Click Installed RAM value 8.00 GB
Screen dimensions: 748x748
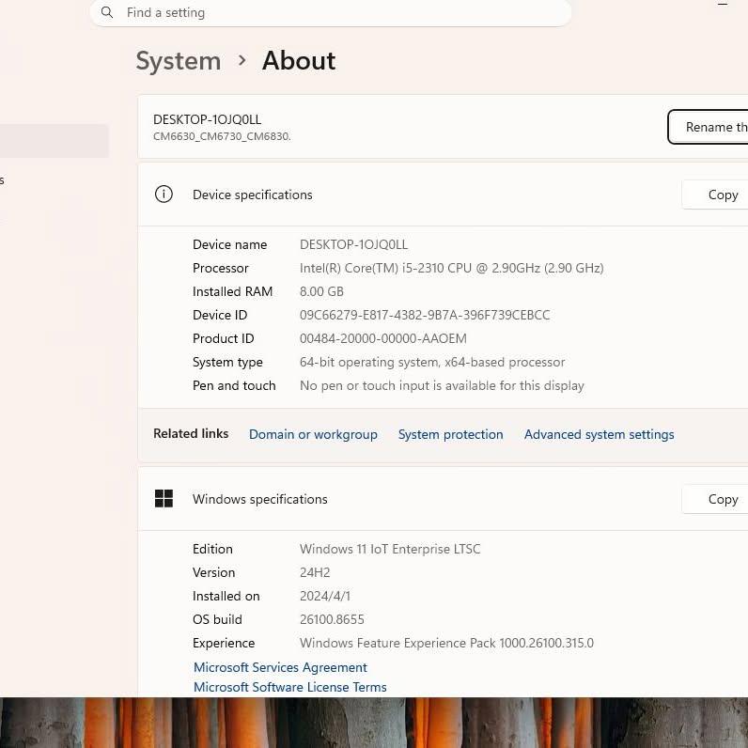point(321,291)
